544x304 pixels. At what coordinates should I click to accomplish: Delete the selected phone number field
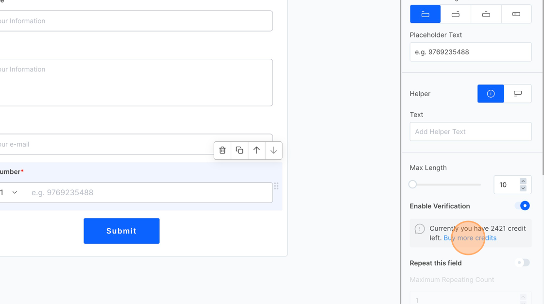(222, 151)
